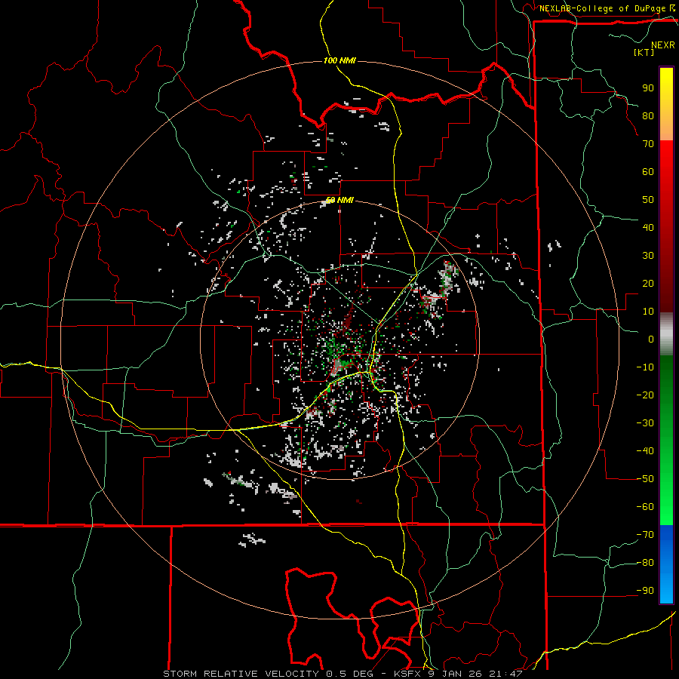Screen dimensions: 679x679
Task: Click the 0.5 DEG elevation text
Action: (350, 674)
